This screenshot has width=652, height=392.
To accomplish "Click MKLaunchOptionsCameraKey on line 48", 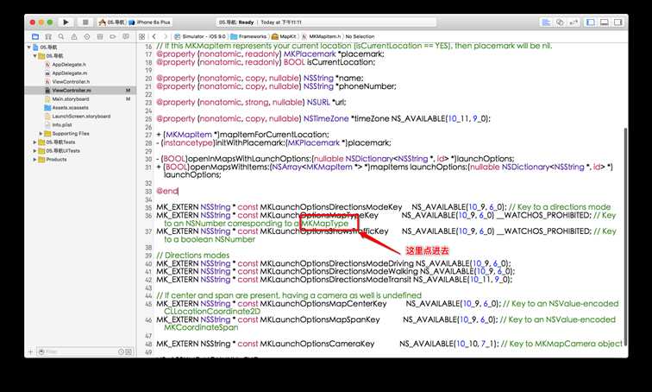I will (317, 344).
